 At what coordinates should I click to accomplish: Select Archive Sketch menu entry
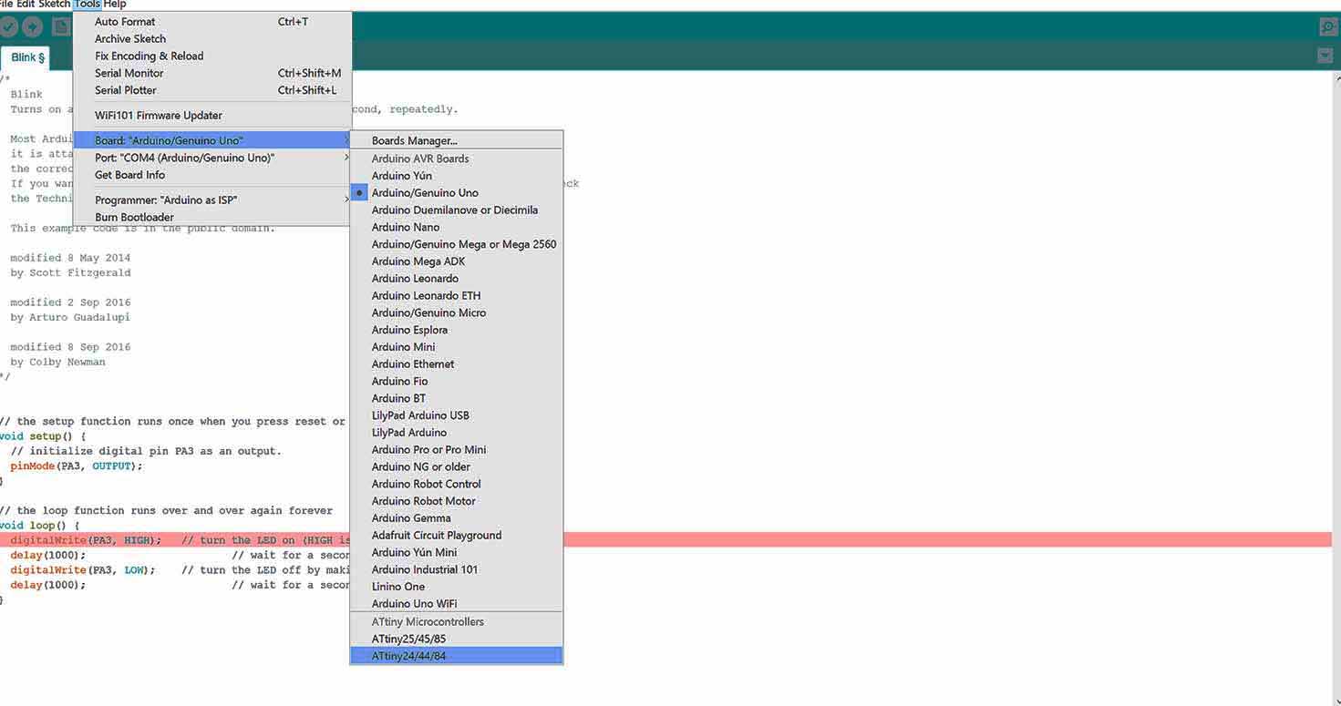click(x=211, y=39)
